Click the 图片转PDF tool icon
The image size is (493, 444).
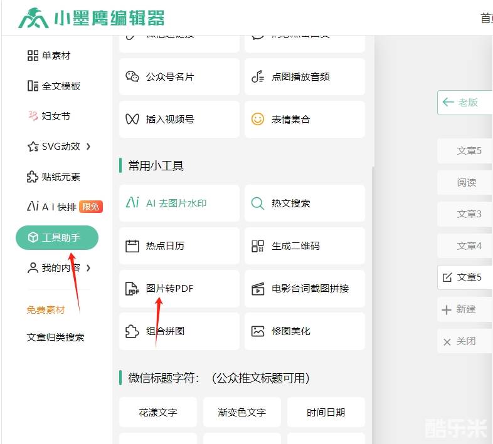132,289
